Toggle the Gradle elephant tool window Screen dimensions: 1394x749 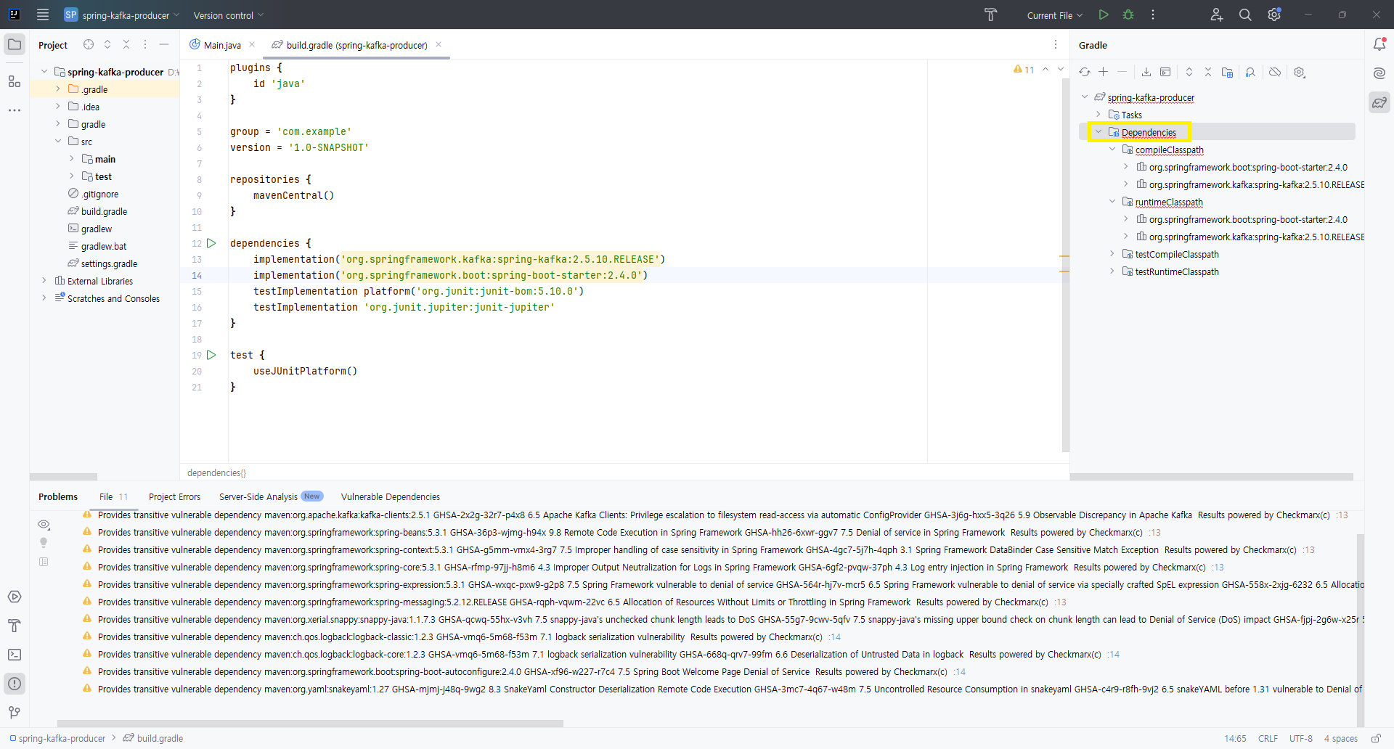coord(1379,102)
